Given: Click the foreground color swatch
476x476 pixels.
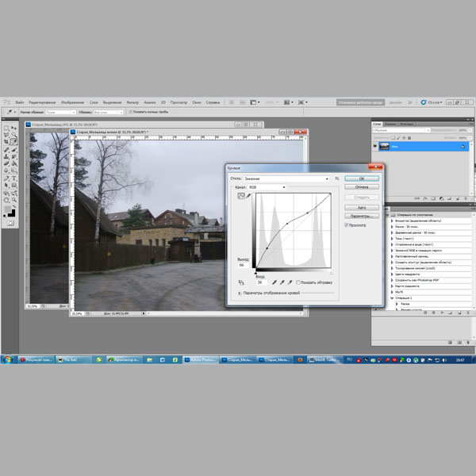Looking at the screenshot, I should click(7, 209).
